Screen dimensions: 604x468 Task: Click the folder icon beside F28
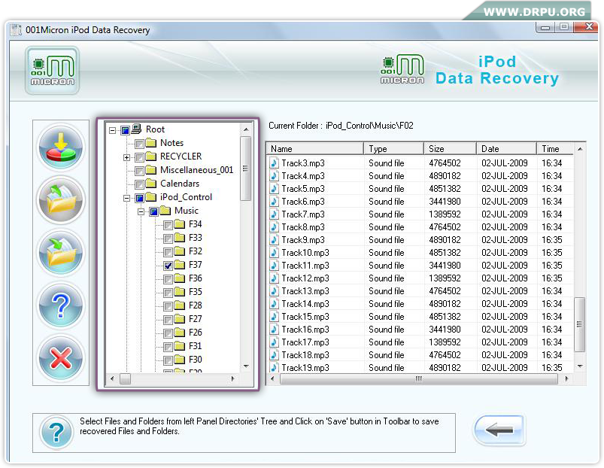pos(180,305)
